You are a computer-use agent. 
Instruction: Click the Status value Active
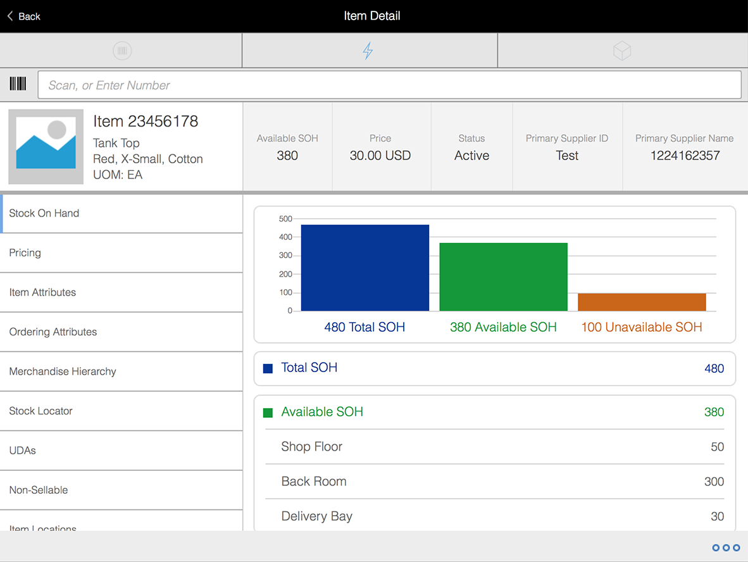(472, 156)
